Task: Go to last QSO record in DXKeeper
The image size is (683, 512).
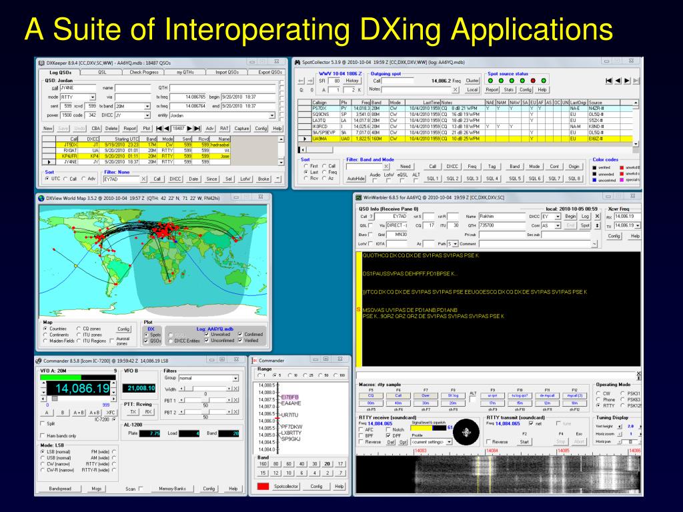Action: (x=198, y=128)
